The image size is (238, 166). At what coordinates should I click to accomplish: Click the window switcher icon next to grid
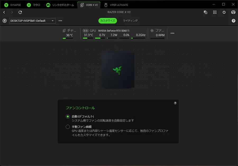205,12
